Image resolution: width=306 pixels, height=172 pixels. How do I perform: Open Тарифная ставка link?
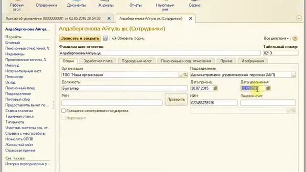(x=19, y=116)
